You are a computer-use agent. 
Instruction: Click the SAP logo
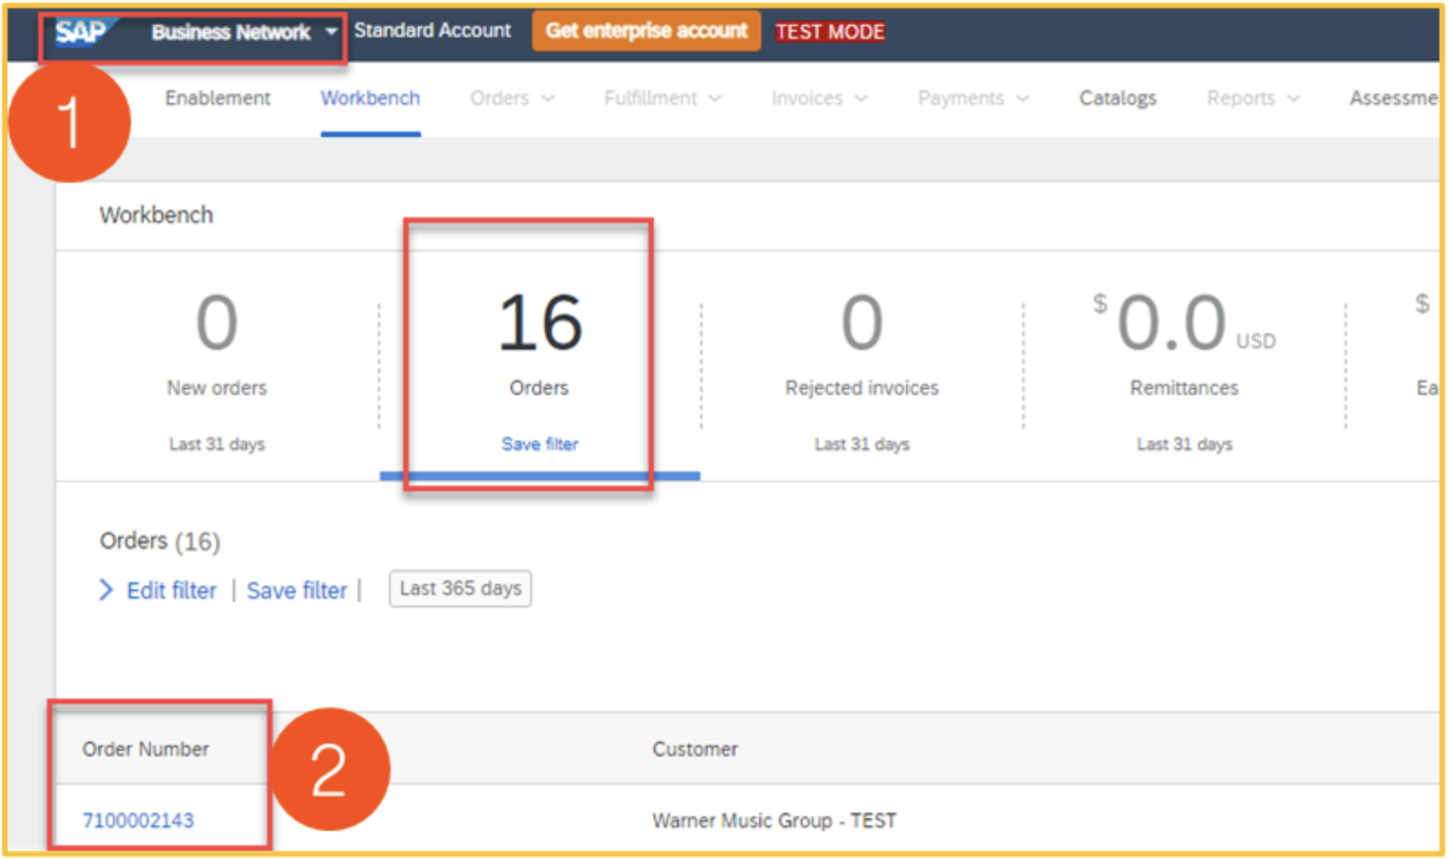point(81,32)
